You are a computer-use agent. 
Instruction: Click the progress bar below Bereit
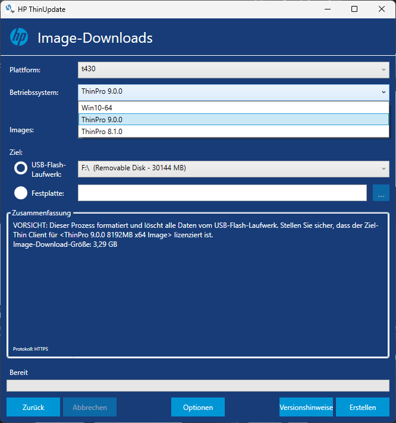(198, 386)
